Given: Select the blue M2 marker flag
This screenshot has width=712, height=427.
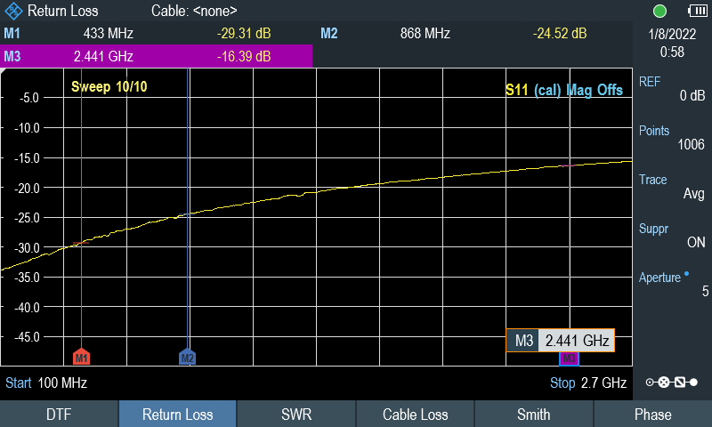Looking at the screenshot, I should 187,357.
